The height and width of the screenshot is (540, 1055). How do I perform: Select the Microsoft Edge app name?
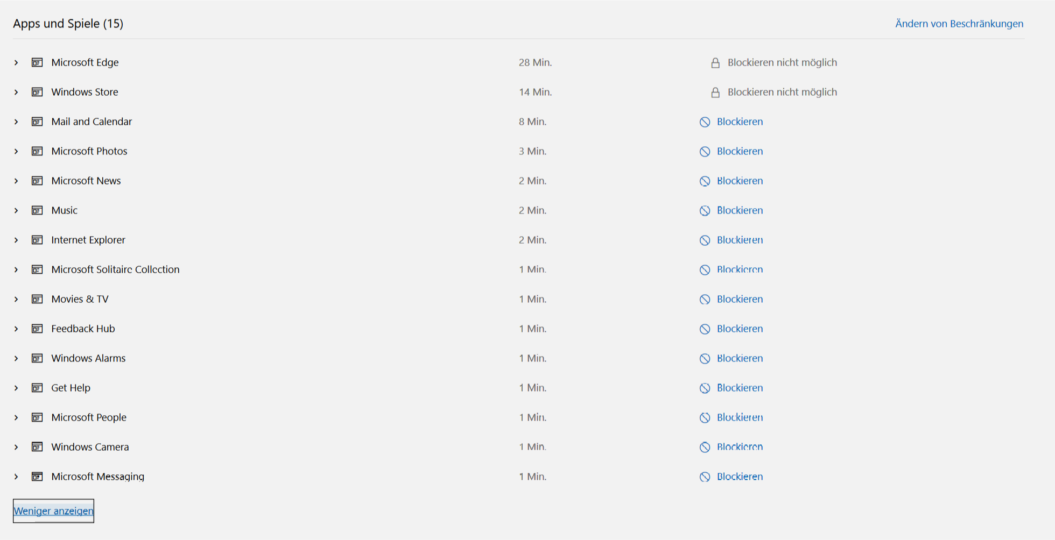click(85, 62)
